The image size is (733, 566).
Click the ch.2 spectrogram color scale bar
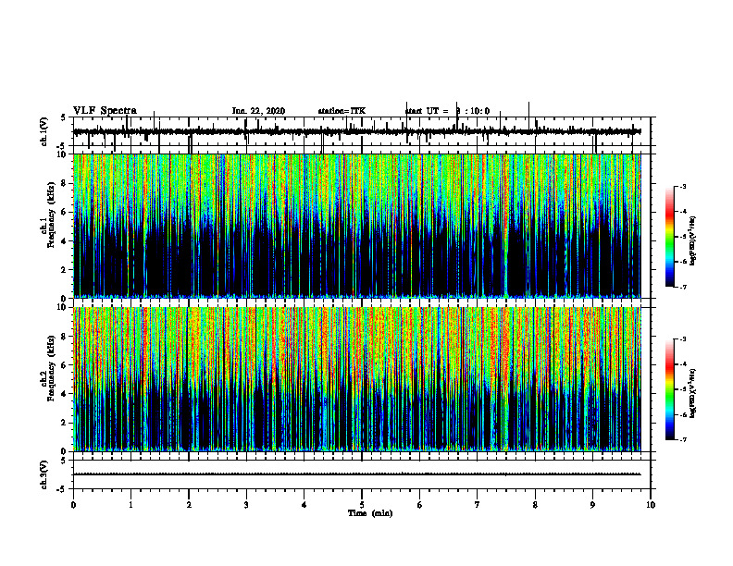click(x=670, y=389)
